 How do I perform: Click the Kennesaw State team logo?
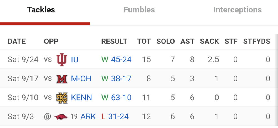(62, 98)
